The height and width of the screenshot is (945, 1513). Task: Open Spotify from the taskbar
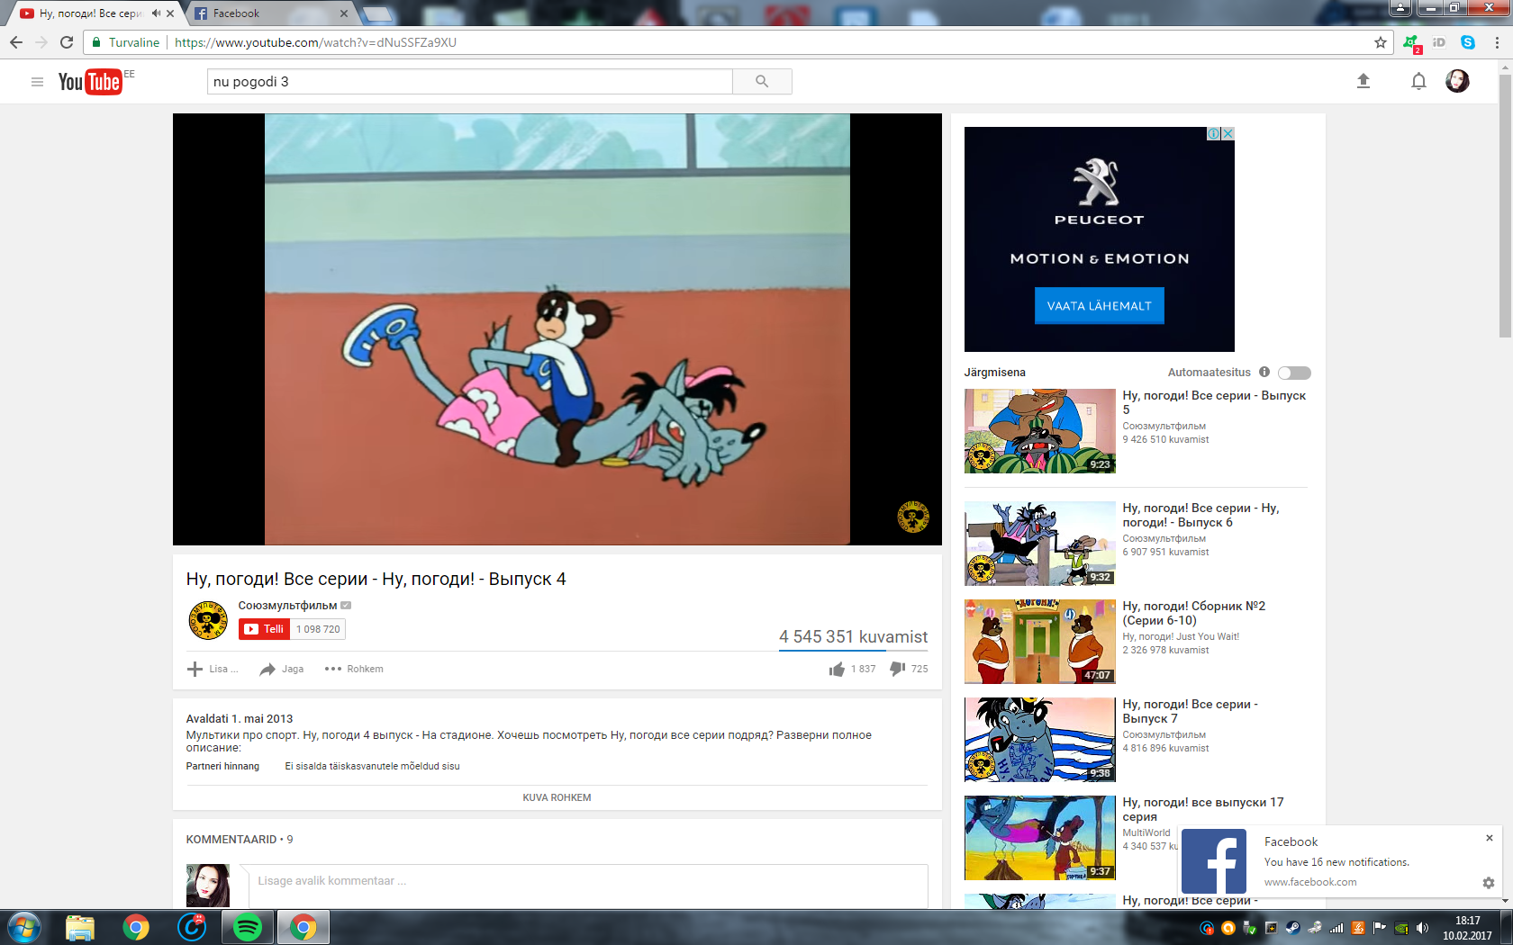pyautogui.click(x=248, y=927)
